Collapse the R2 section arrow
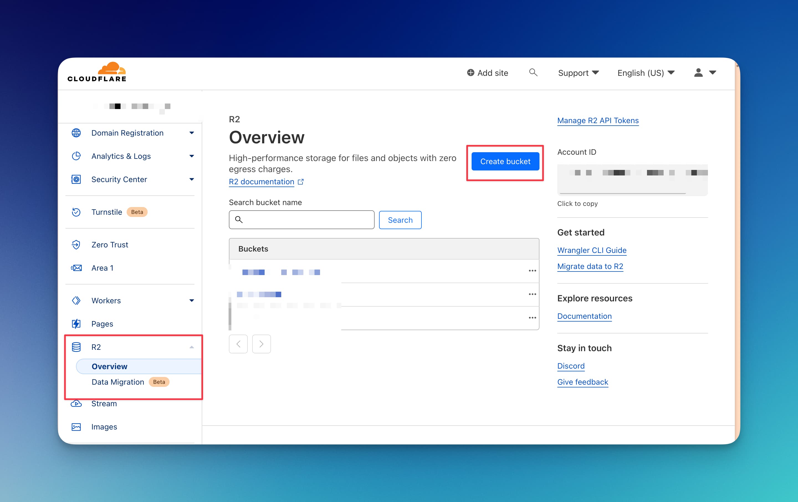Viewport: 798px width, 502px height. tap(191, 347)
